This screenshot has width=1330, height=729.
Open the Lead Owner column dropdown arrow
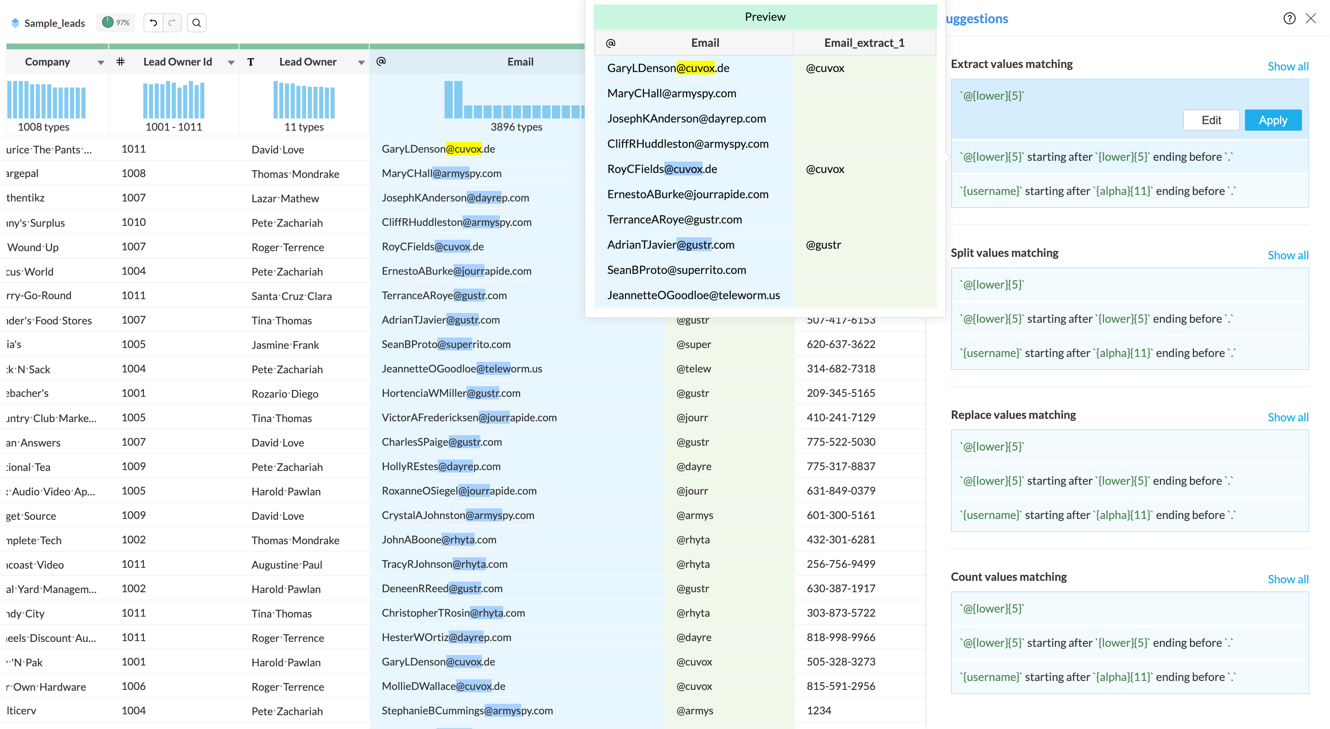click(361, 62)
